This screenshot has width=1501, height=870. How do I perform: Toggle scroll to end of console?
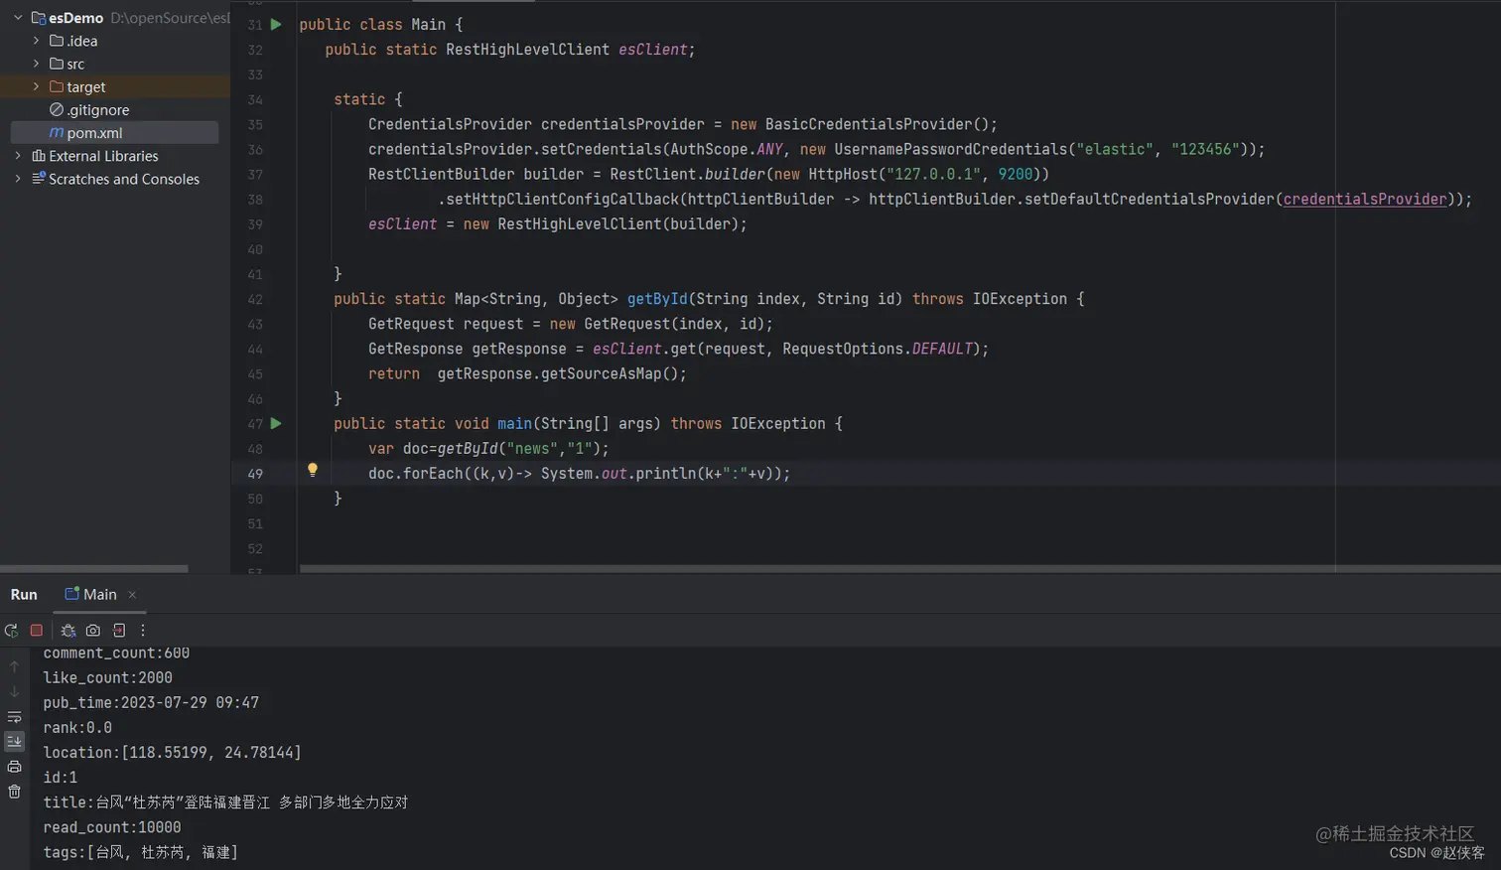(14, 742)
